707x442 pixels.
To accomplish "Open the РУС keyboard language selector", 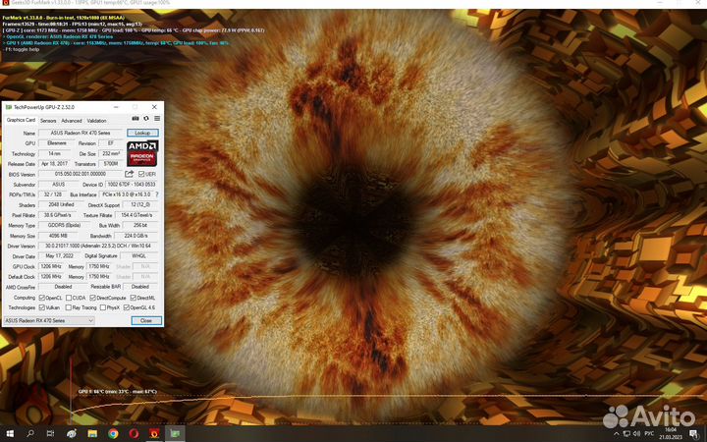I will point(648,433).
